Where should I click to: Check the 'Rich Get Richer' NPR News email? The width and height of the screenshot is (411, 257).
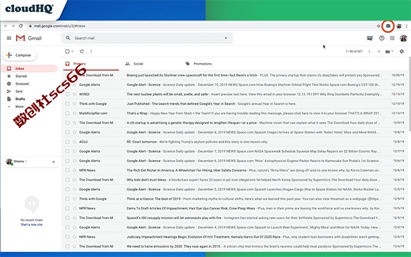67,170
